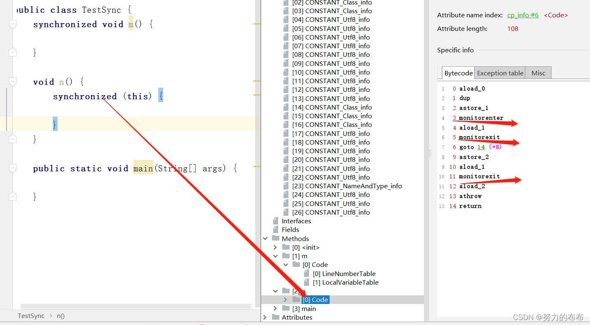Click the astore_2 bytecode instruction
The width and height of the screenshot is (590, 325).
pyautogui.click(x=474, y=157)
